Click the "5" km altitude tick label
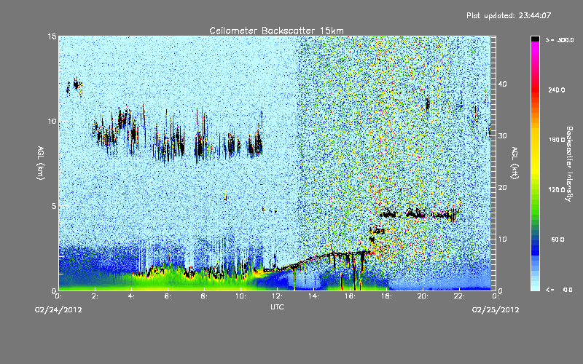 tap(54, 206)
